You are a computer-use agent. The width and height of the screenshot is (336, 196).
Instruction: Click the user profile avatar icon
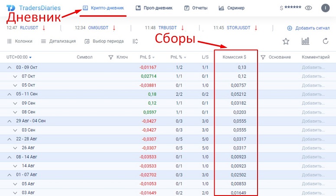(325, 8)
